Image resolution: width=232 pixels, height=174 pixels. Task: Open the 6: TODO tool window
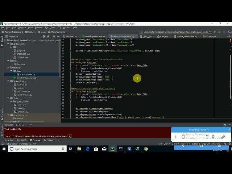[22, 140]
